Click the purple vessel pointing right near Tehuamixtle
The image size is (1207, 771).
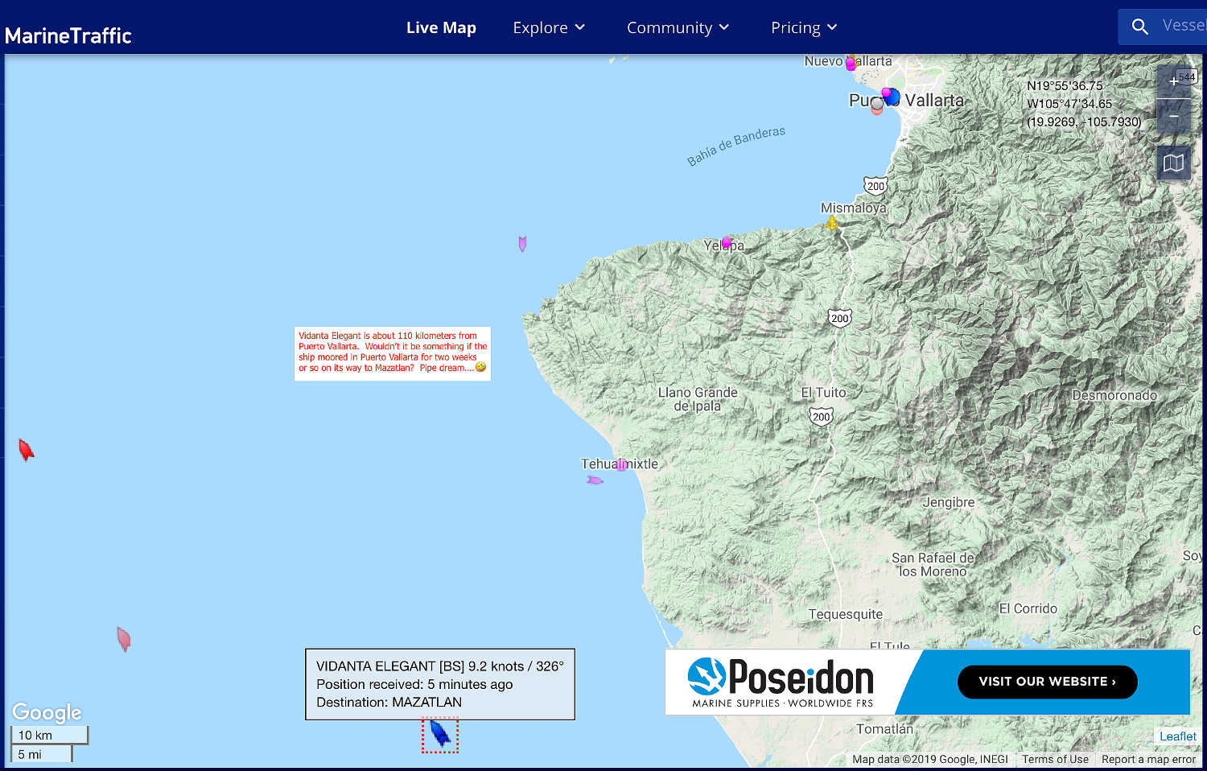[595, 480]
